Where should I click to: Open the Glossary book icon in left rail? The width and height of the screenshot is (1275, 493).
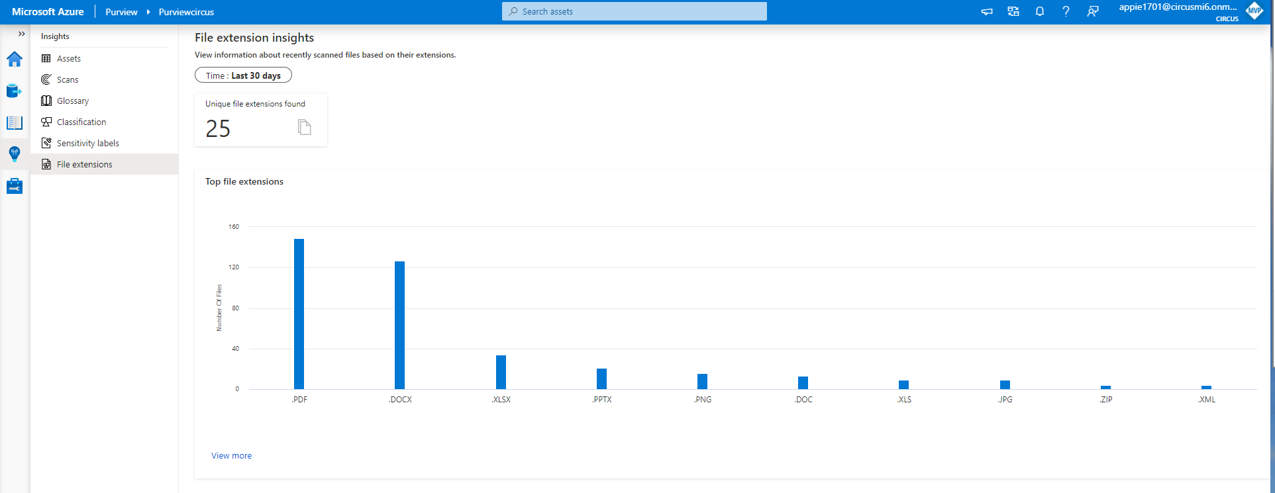pyautogui.click(x=15, y=122)
